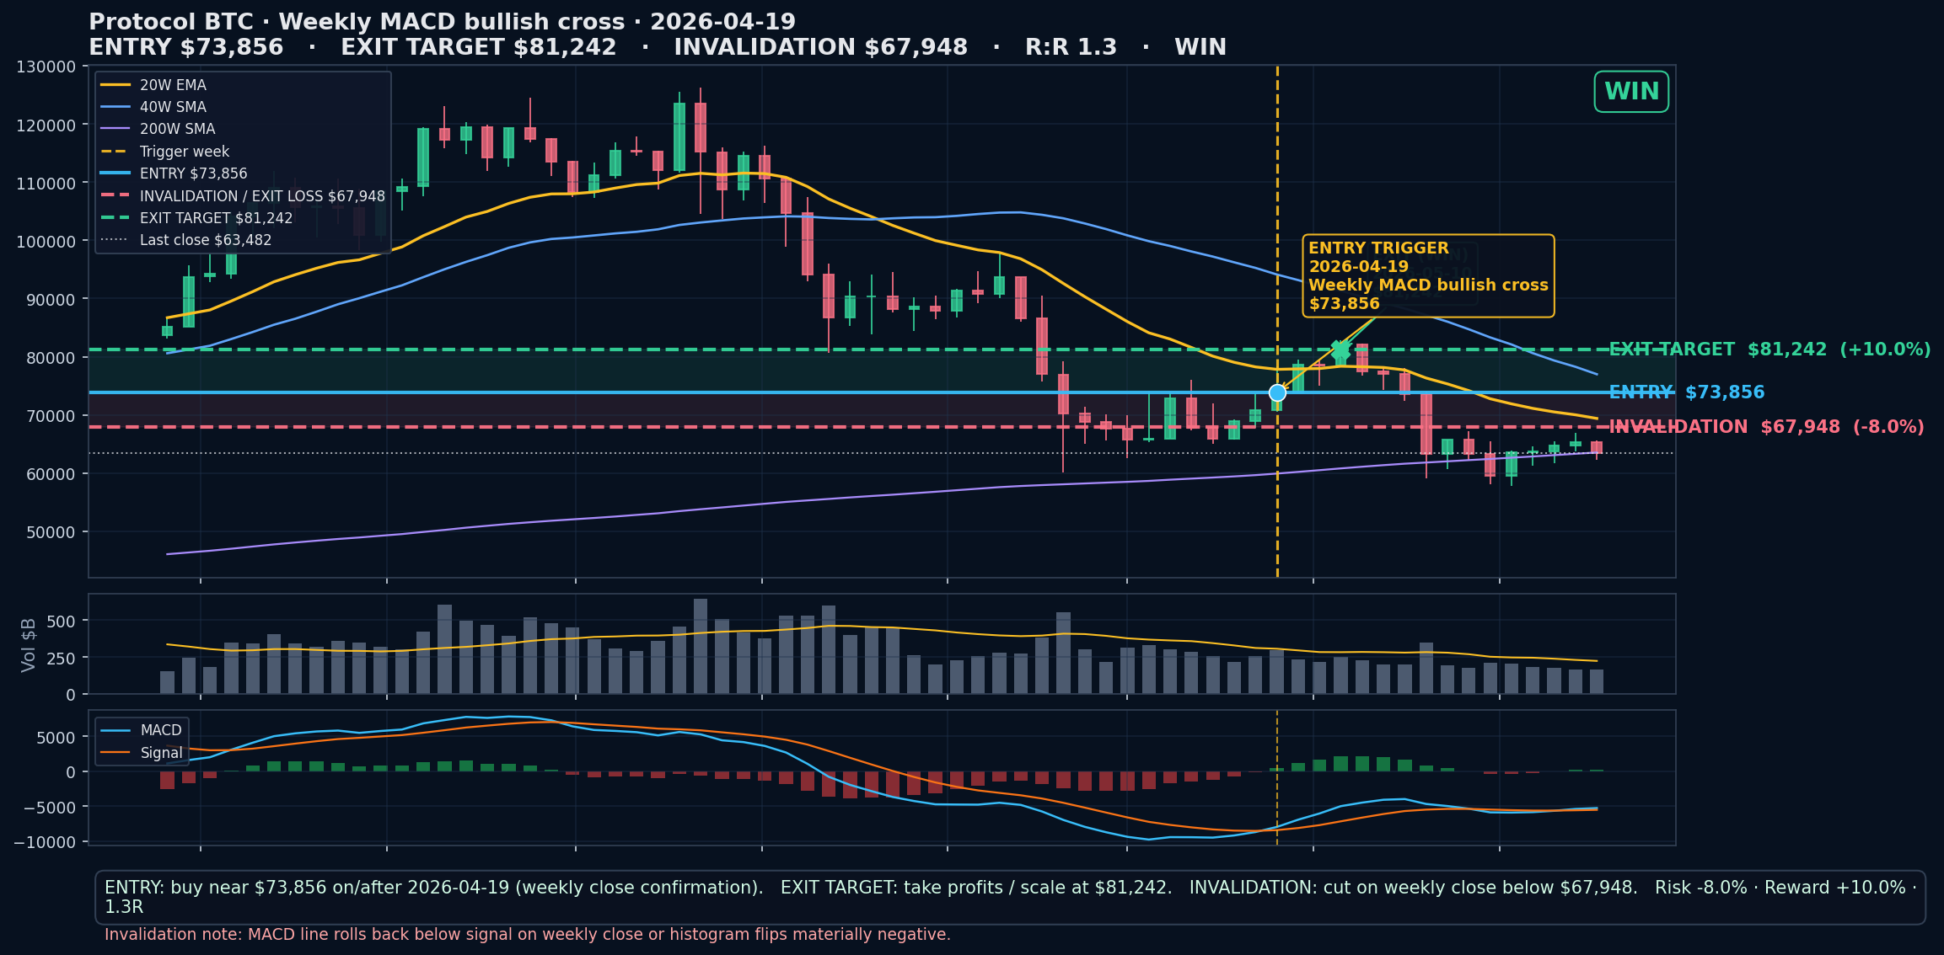Click the green X exit marker on chart

tap(1340, 349)
